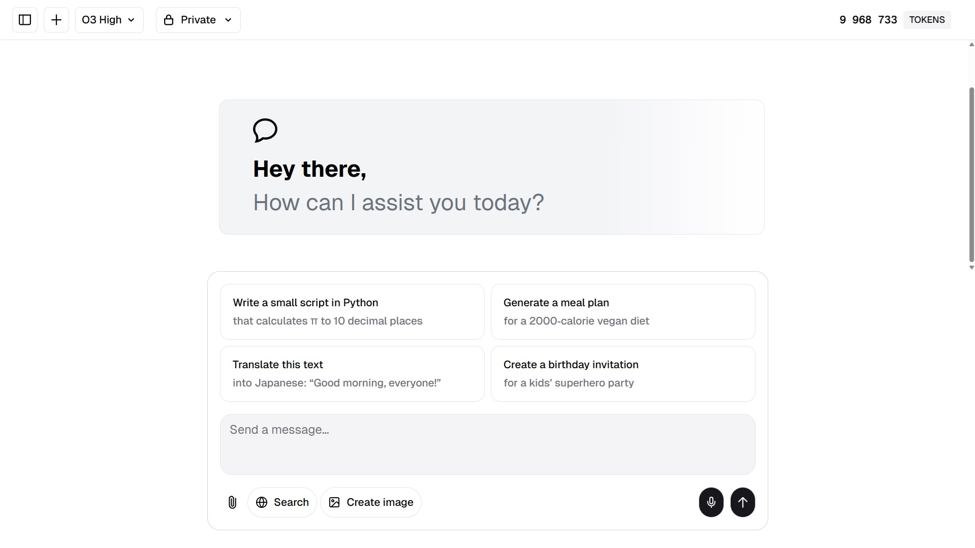Select the Generate a meal plan suggestion

[x=623, y=312]
